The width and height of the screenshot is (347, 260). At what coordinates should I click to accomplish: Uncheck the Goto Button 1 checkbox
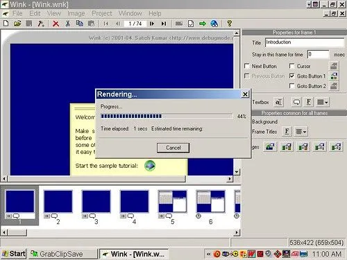[x=292, y=76]
